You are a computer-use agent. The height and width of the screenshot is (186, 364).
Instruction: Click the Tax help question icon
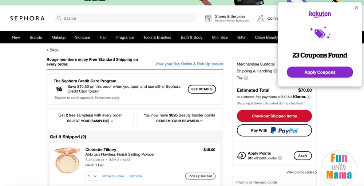(246, 78)
